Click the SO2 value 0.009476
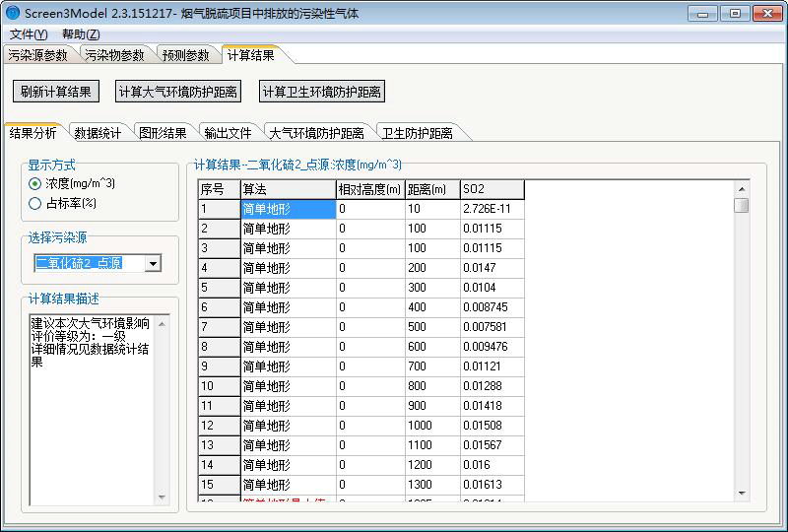Screen dimensions: 788x532 492,347
